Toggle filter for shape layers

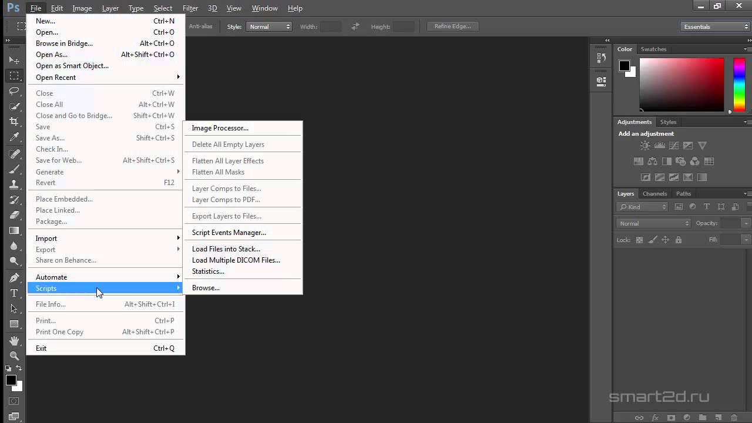click(x=721, y=207)
